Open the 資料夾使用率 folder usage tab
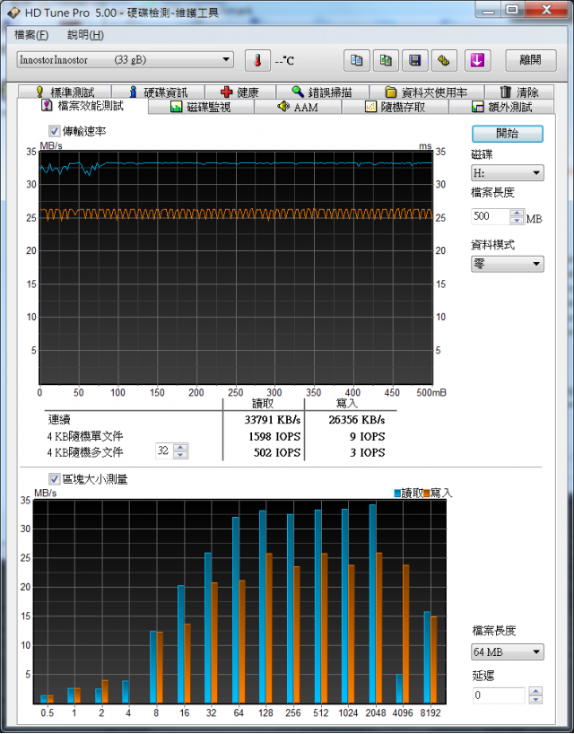This screenshot has height=734, width=574. coord(427,92)
